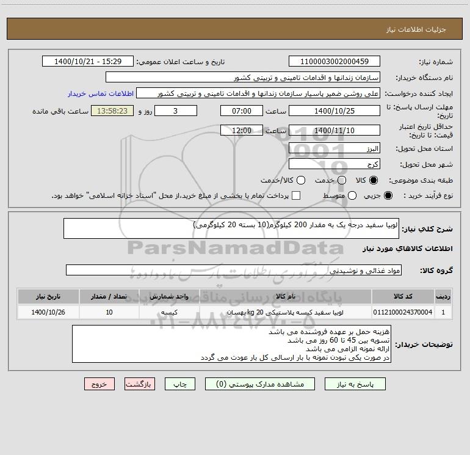Click the quantity cell 10

click(x=109, y=312)
